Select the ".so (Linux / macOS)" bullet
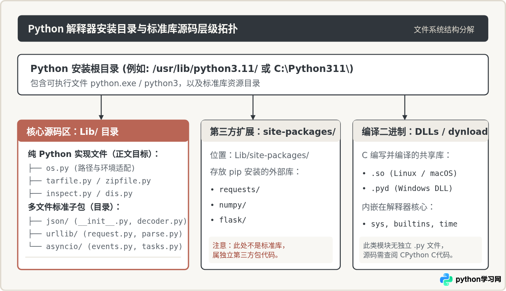Viewport: 506px width, 291px height. pos(410,173)
